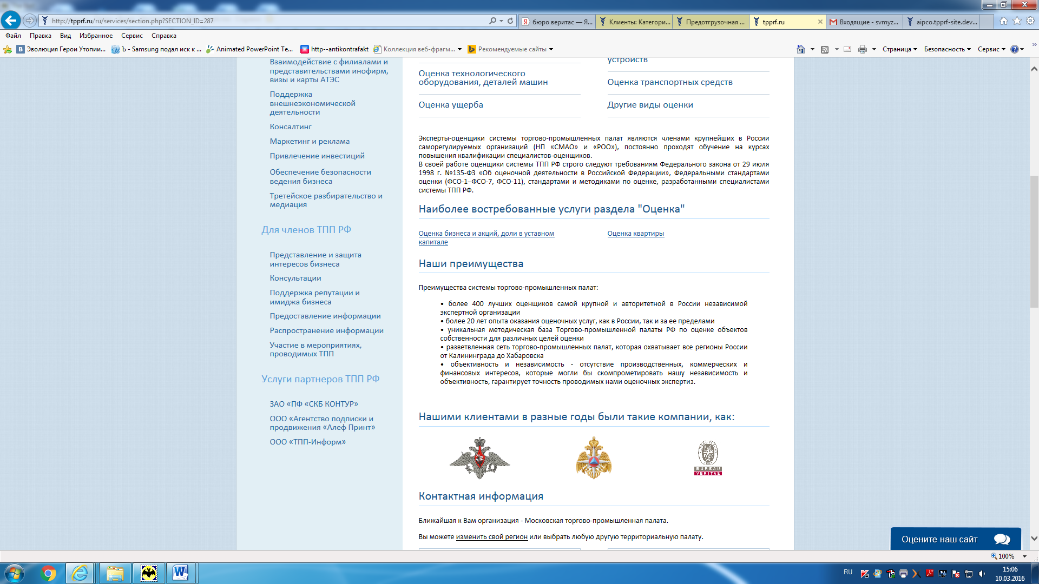
Task: Open the Print icon dropdown arrow
Action: (x=874, y=49)
